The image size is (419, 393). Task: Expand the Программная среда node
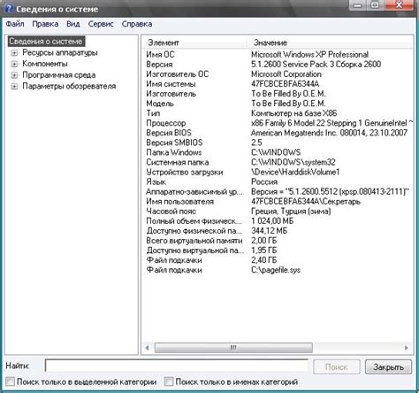click(14, 75)
